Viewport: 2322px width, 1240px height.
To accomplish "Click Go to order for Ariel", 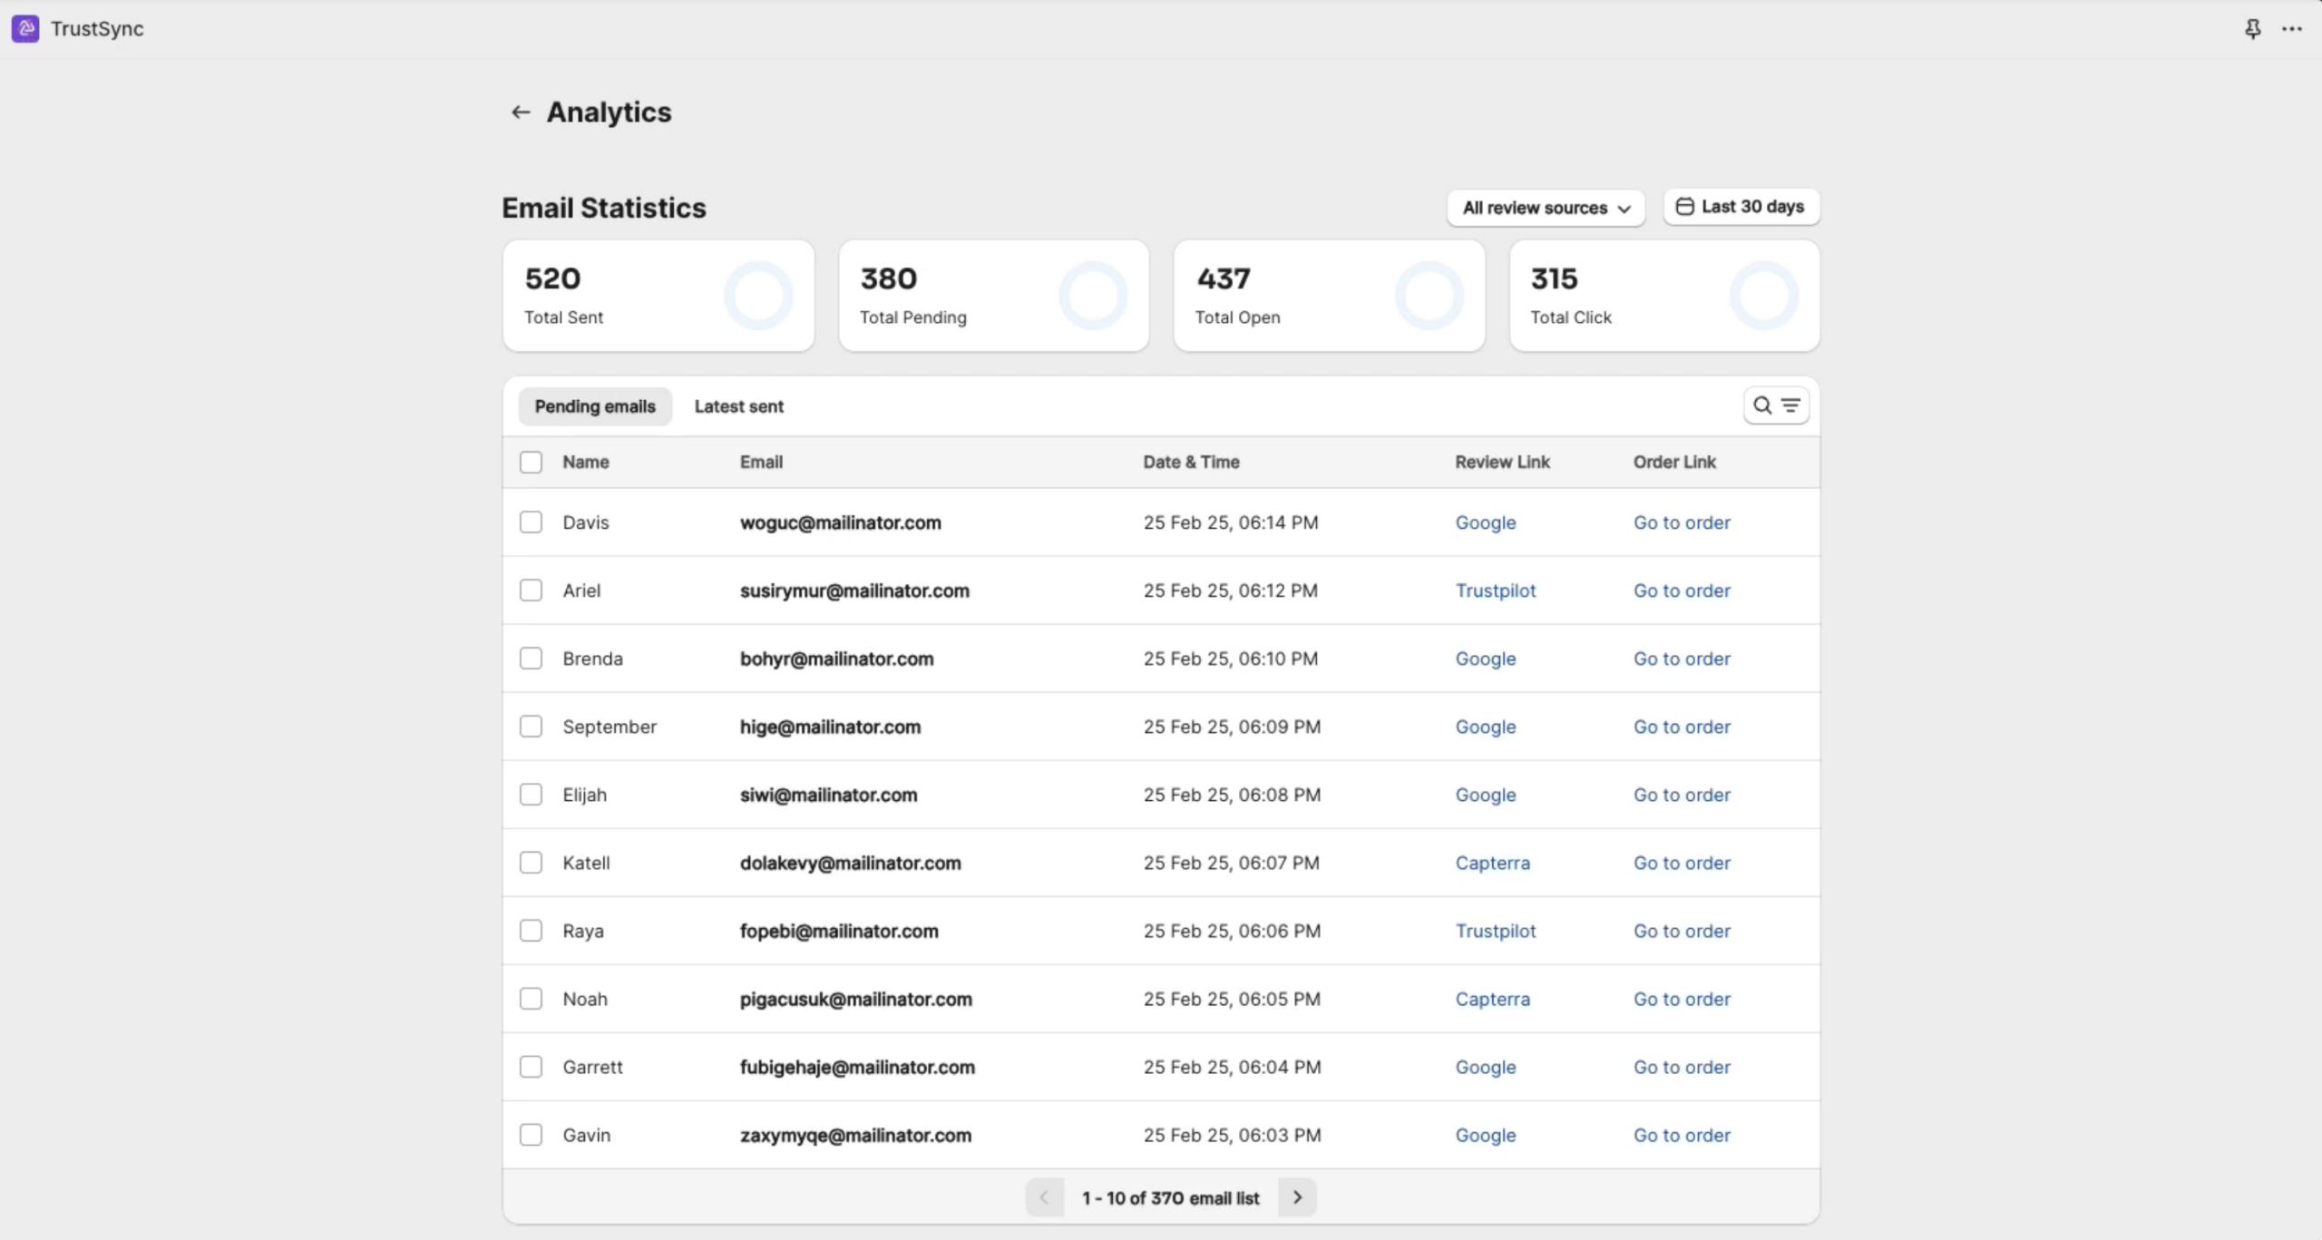I will [x=1682, y=591].
